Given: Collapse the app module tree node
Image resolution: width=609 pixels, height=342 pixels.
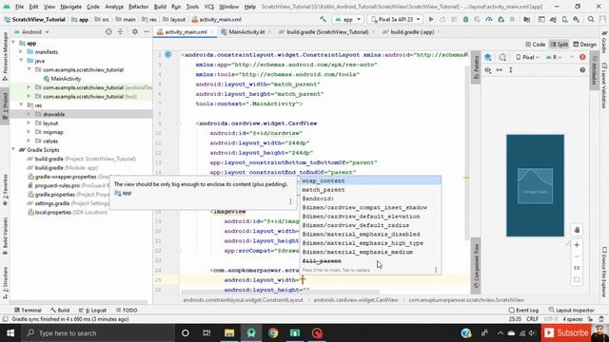Looking at the screenshot, I should point(14,43).
